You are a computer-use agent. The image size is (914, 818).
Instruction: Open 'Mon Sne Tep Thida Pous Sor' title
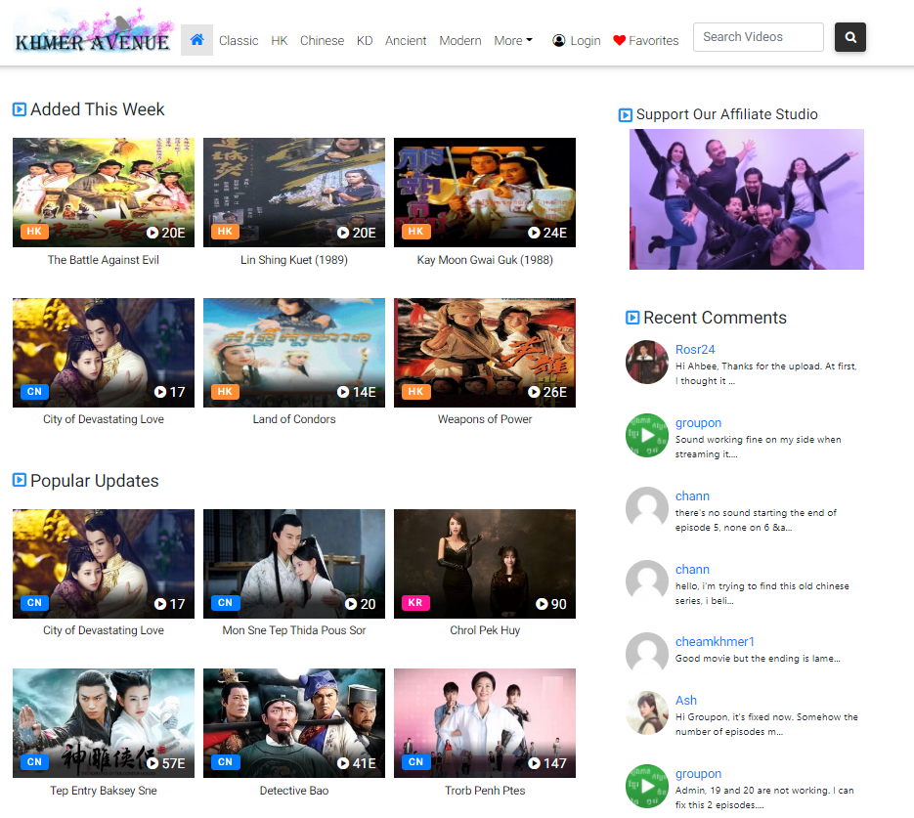pos(294,629)
